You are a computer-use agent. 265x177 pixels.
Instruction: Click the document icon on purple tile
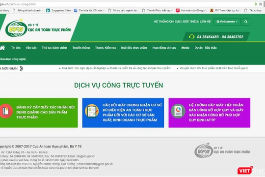[x=178, y=111]
